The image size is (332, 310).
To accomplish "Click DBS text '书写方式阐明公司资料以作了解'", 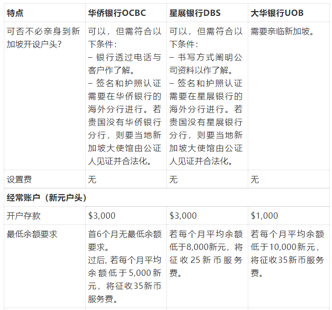I will [206, 64].
